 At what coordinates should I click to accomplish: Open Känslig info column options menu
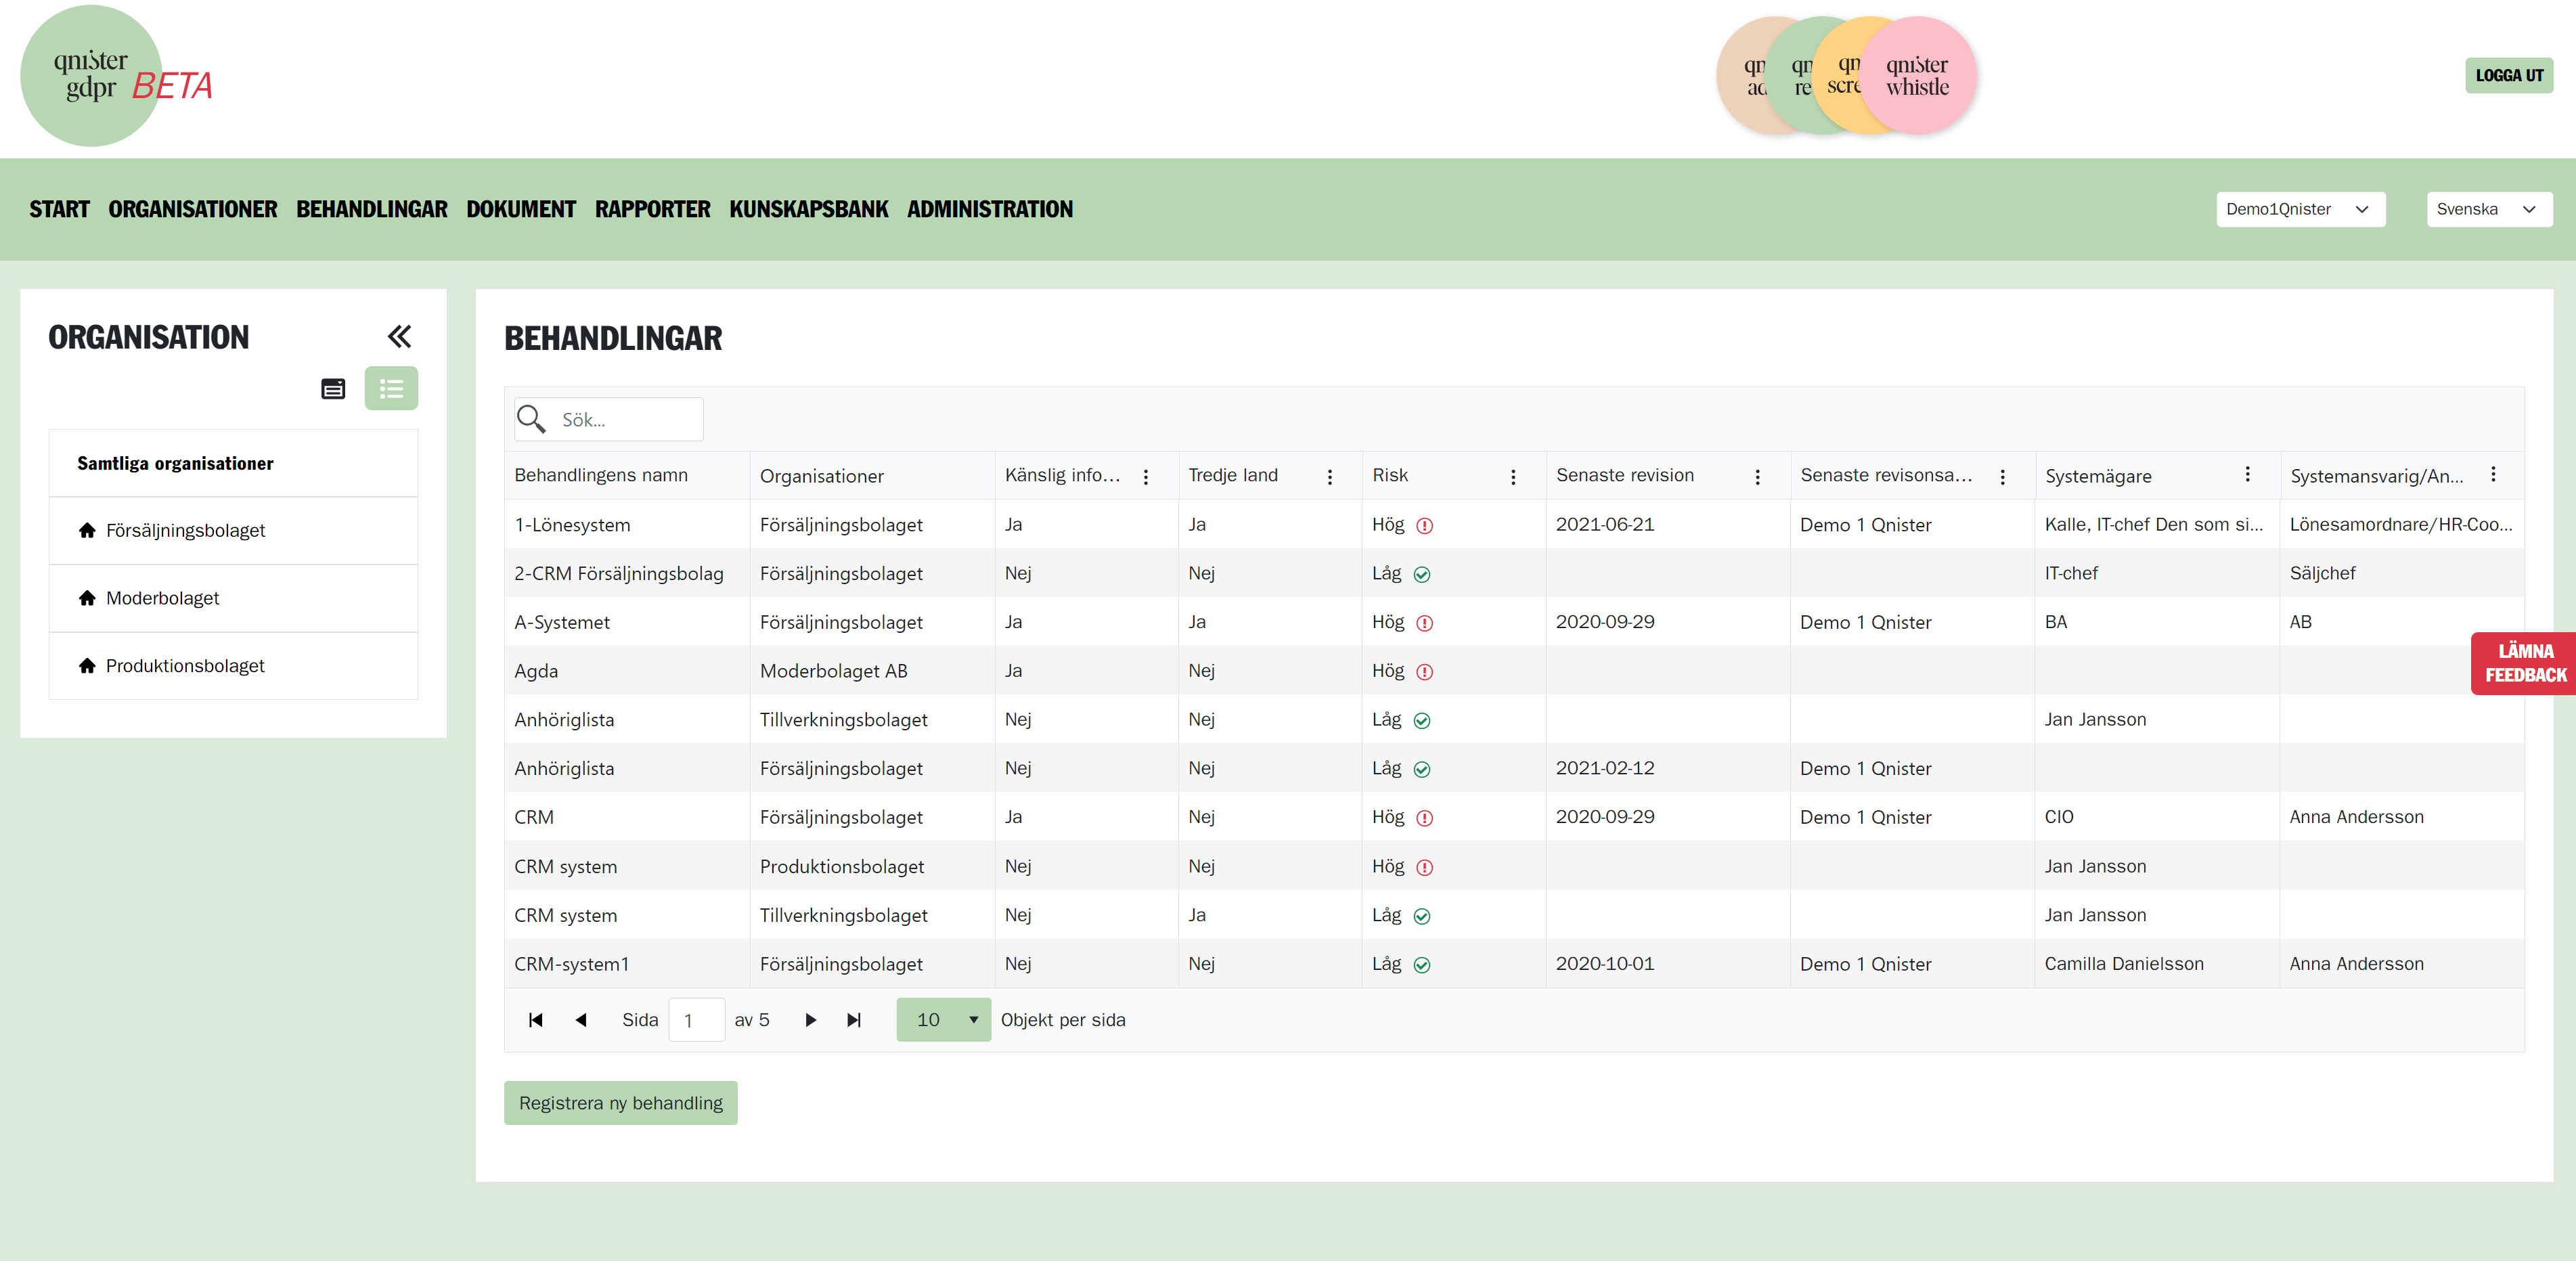1146,477
